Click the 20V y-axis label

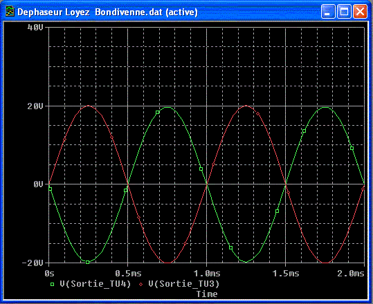tap(35, 106)
